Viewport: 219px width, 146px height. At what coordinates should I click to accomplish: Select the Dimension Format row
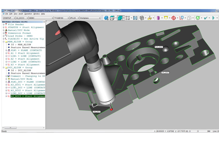tap(19, 33)
